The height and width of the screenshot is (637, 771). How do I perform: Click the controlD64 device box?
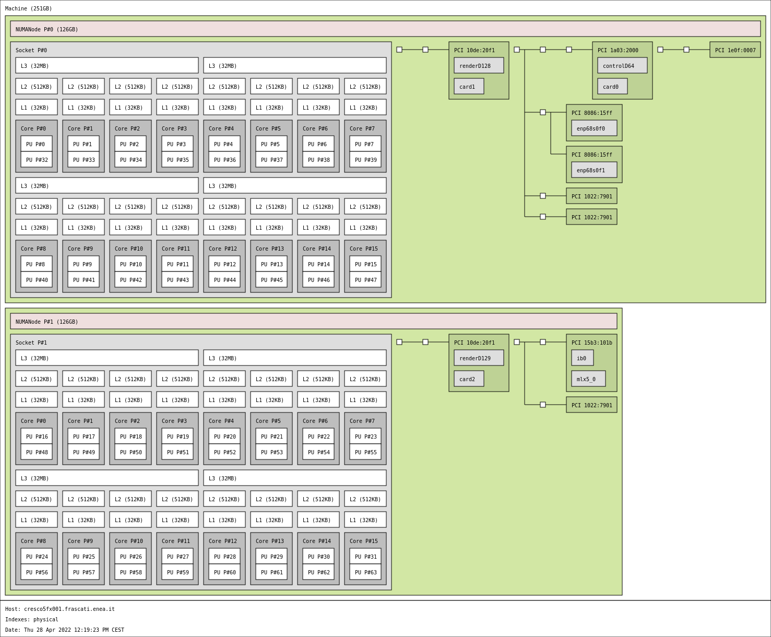click(622, 65)
